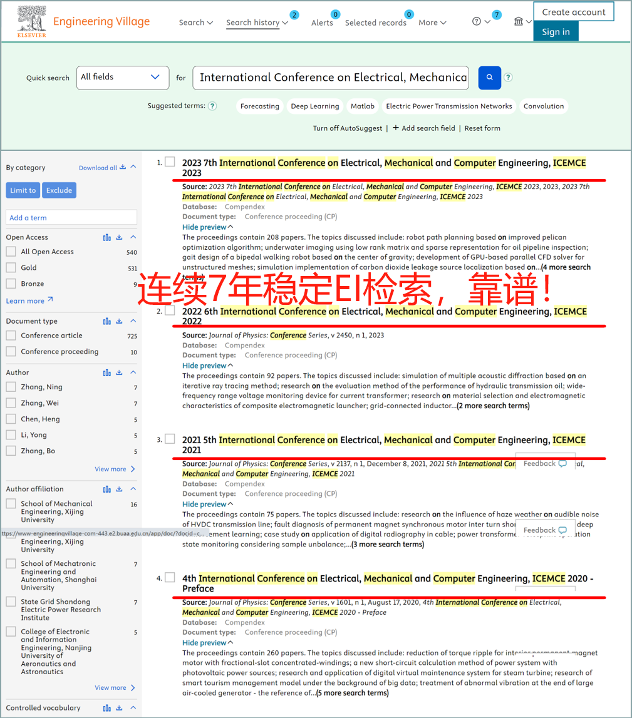This screenshot has height=718, width=632.
Task: Show Controlled vocabulary chart icon
Action: pyautogui.click(x=106, y=708)
